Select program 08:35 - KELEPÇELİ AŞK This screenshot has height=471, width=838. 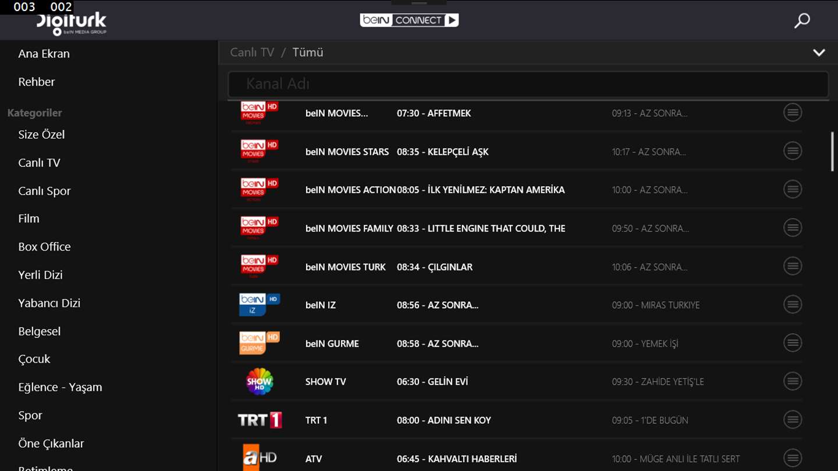[442, 152]
